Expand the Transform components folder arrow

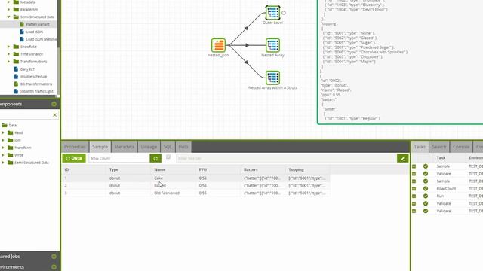3,148
